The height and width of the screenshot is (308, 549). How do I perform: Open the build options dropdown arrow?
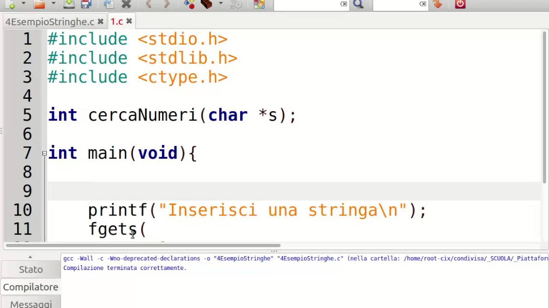click(x=220, y=4)
